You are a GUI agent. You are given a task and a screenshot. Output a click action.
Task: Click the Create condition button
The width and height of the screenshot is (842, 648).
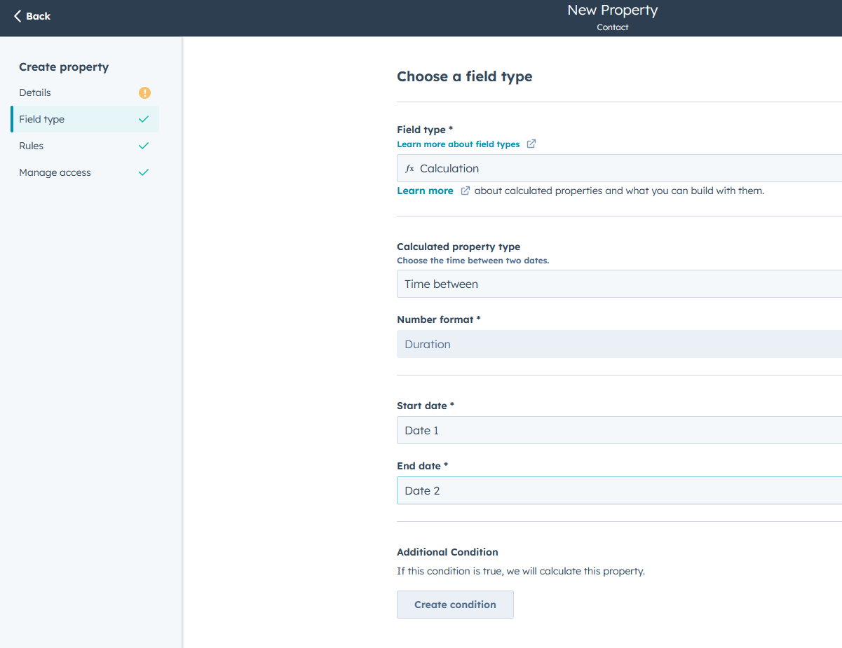pos(455,604)
